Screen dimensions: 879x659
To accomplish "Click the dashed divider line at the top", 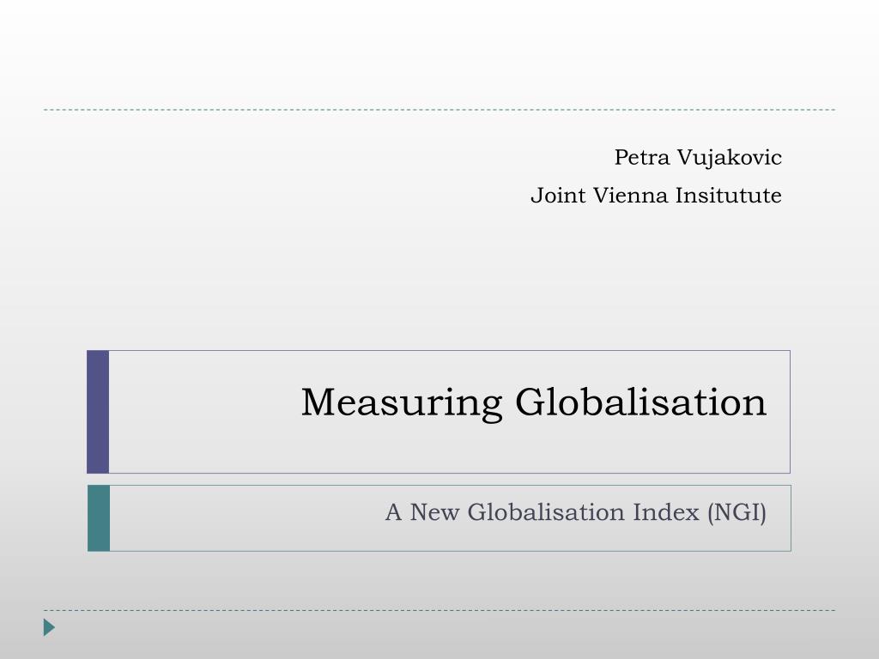I will pos(439,110).
